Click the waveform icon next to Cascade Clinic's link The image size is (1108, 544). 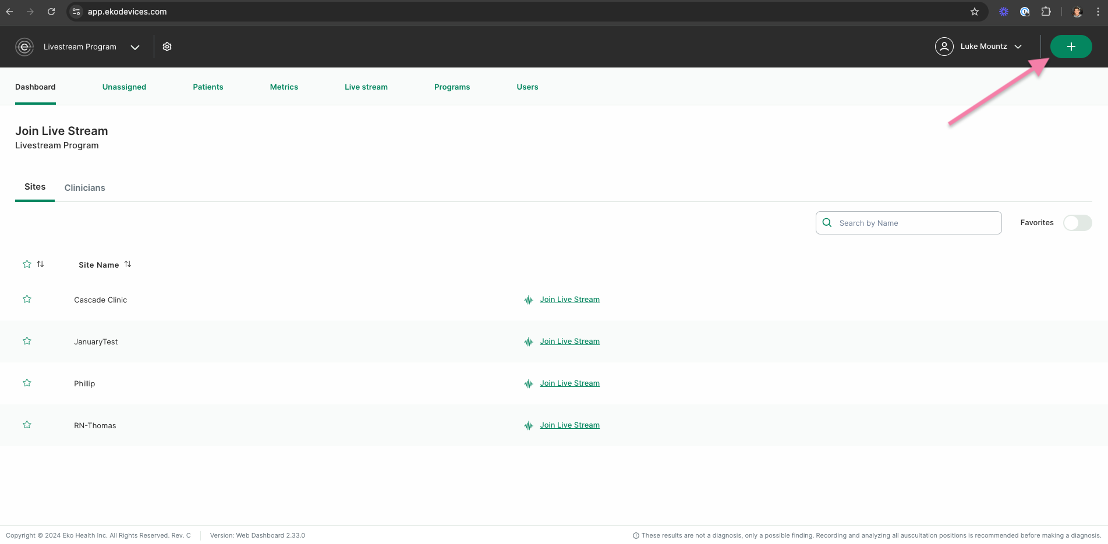coord(528,300)
